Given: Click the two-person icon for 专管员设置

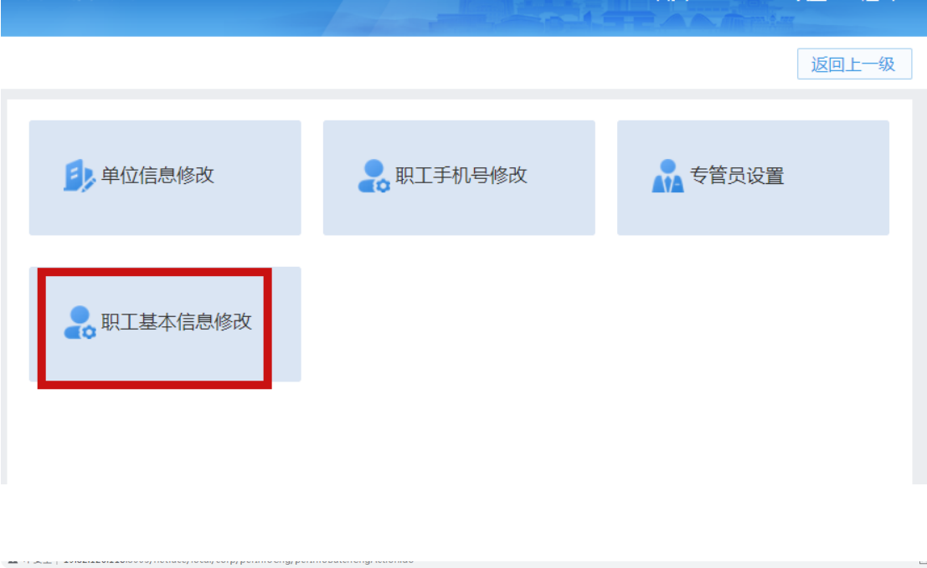Looking at the screenshot, I should (x=667, y=176).
